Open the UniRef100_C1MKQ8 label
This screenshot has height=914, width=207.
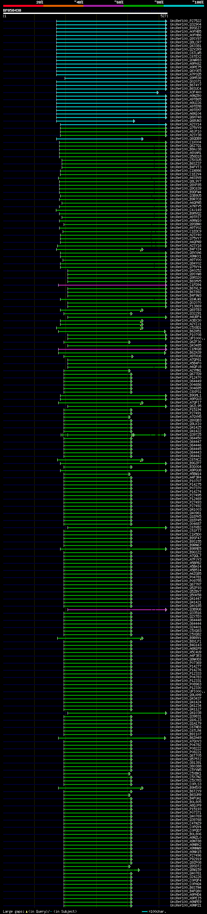(x=186, y=349)
